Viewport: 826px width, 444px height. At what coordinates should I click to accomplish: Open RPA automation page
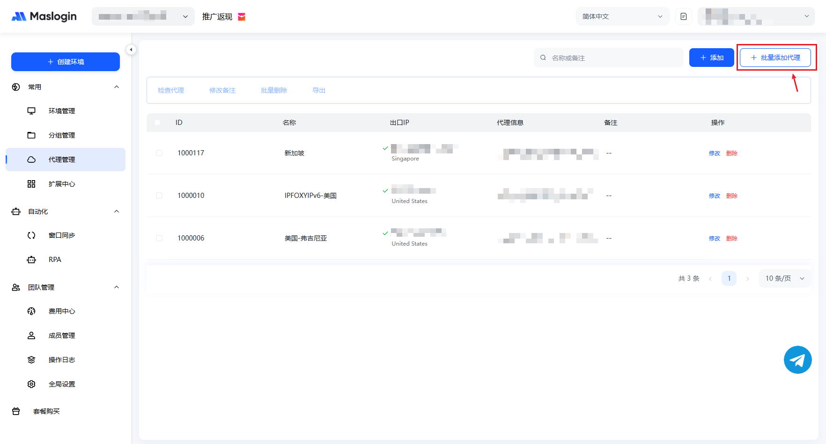point(55,260)
